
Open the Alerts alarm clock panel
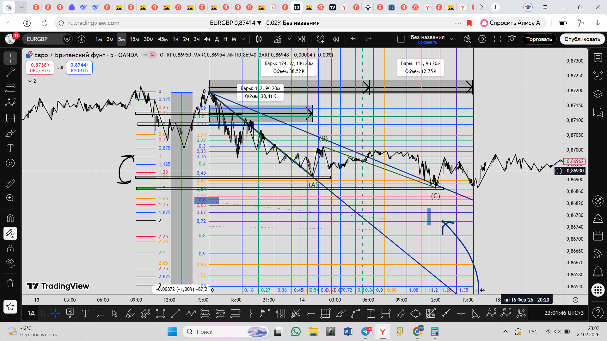598,75
